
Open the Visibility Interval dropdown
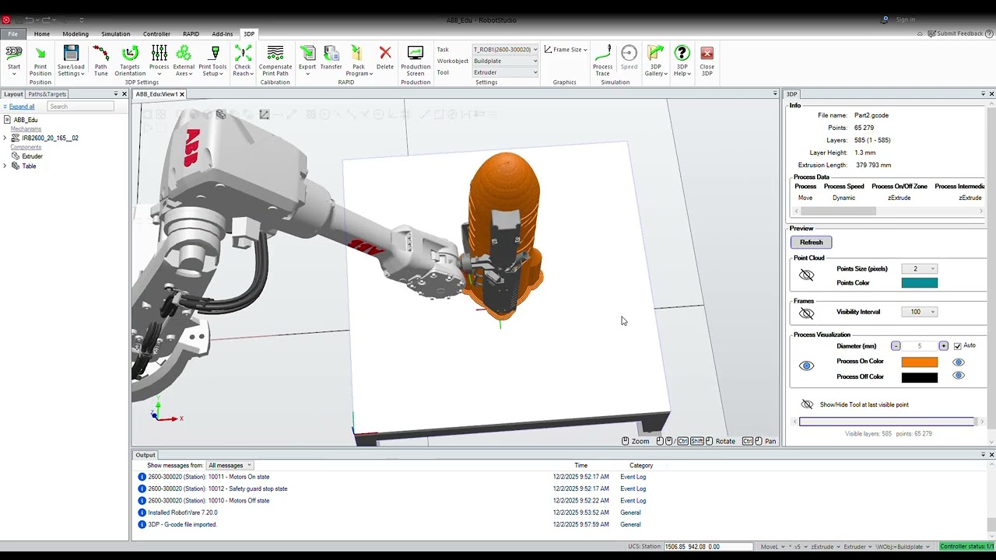(x=920, y=312)
